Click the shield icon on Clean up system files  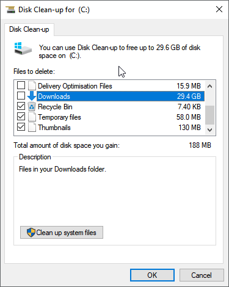pos(31,232)
